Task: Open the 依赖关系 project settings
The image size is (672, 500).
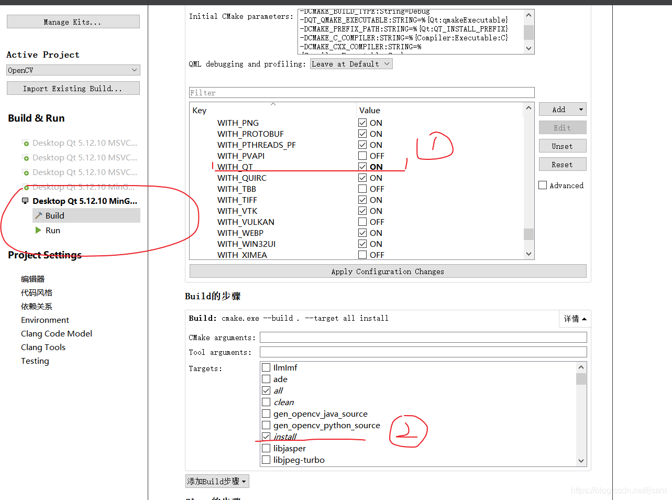Action: [x=37, y=306]
